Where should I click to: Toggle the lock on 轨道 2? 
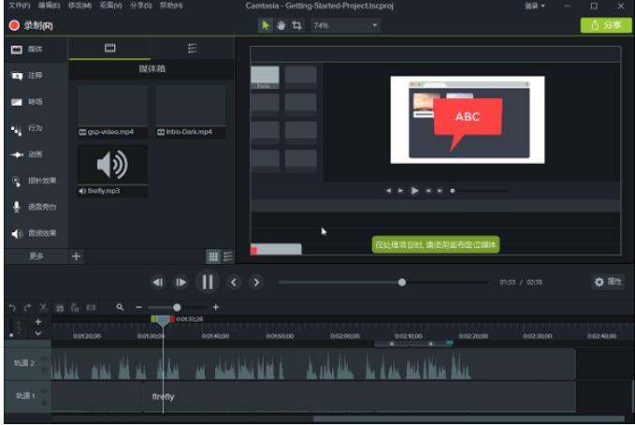(44, 370)
